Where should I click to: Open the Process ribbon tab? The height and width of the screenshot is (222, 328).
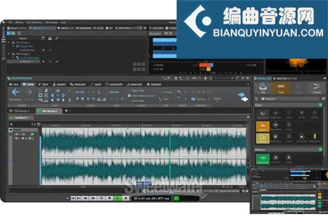point(78,84)
